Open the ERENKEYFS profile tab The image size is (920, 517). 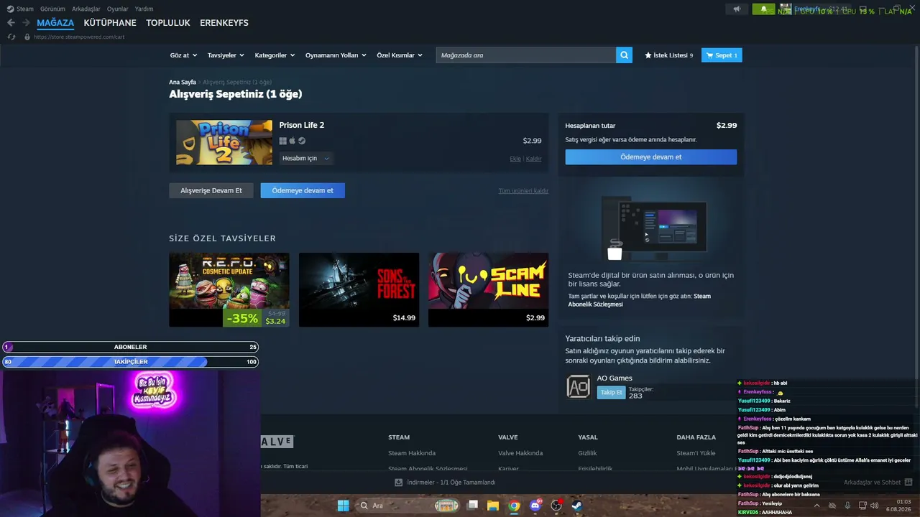point(224,23)
